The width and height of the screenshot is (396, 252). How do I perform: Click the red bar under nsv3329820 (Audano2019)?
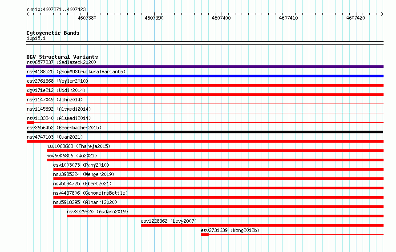pos(225,216)
